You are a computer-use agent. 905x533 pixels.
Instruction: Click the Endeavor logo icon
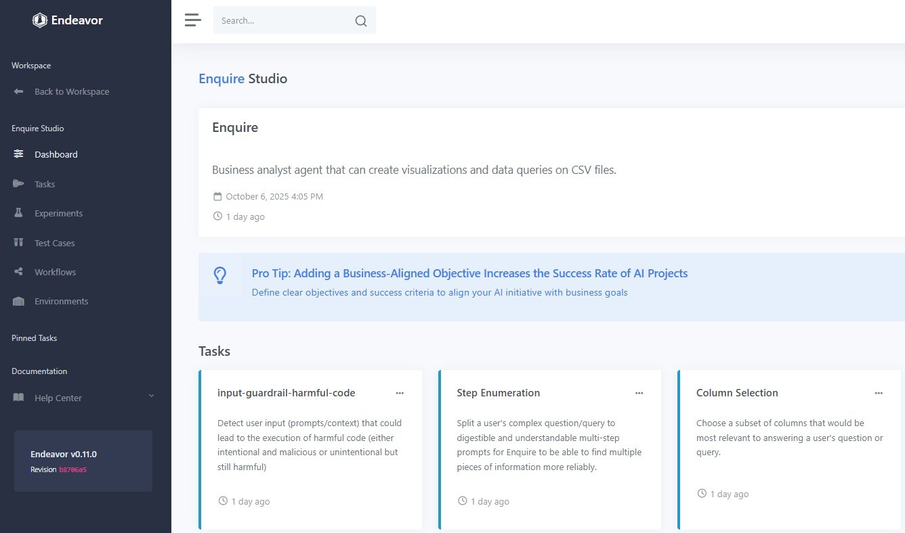coord(40,20)
